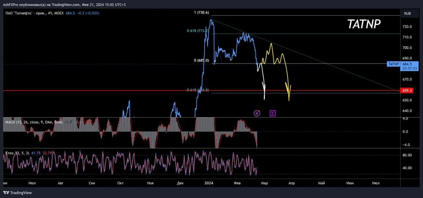Click the Фев month label
The height and width of the screenshot is (198, 423).
click(x=237, y=183)
